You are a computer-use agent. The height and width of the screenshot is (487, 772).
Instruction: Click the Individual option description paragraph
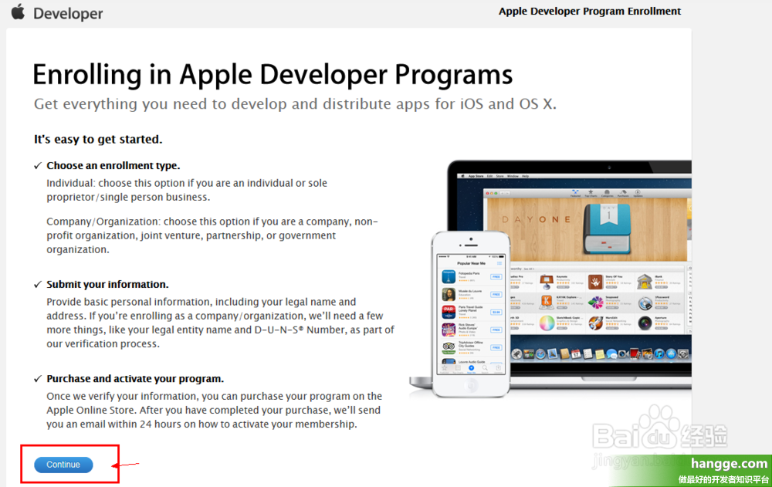coord(187,190)
